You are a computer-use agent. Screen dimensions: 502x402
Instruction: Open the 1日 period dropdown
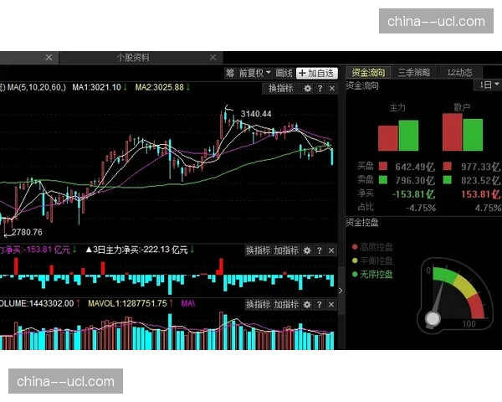tap(489, 85)
